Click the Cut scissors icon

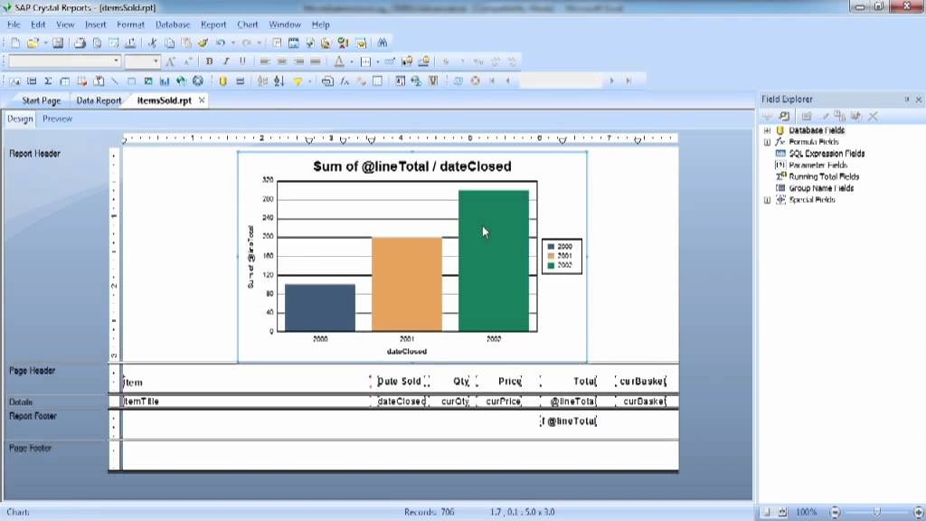(x=152, y=43)
